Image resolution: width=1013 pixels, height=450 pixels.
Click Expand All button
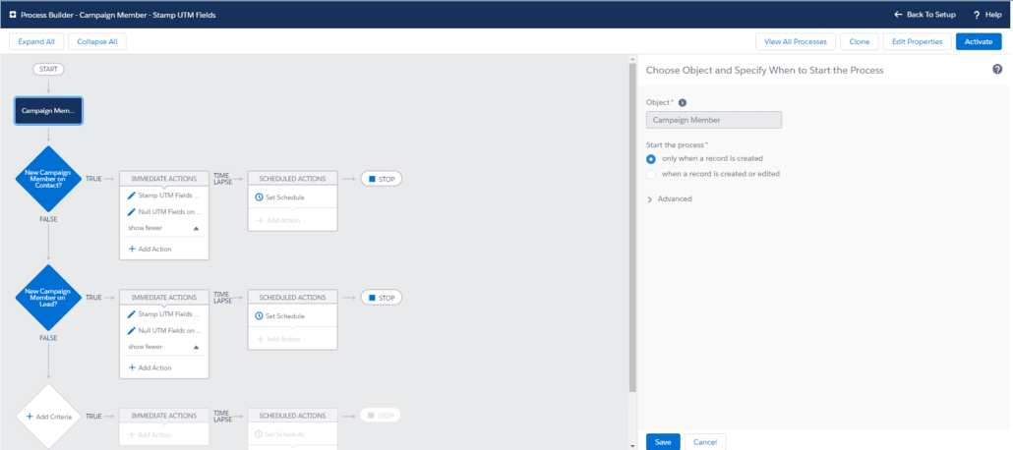[x=36, y=41]
